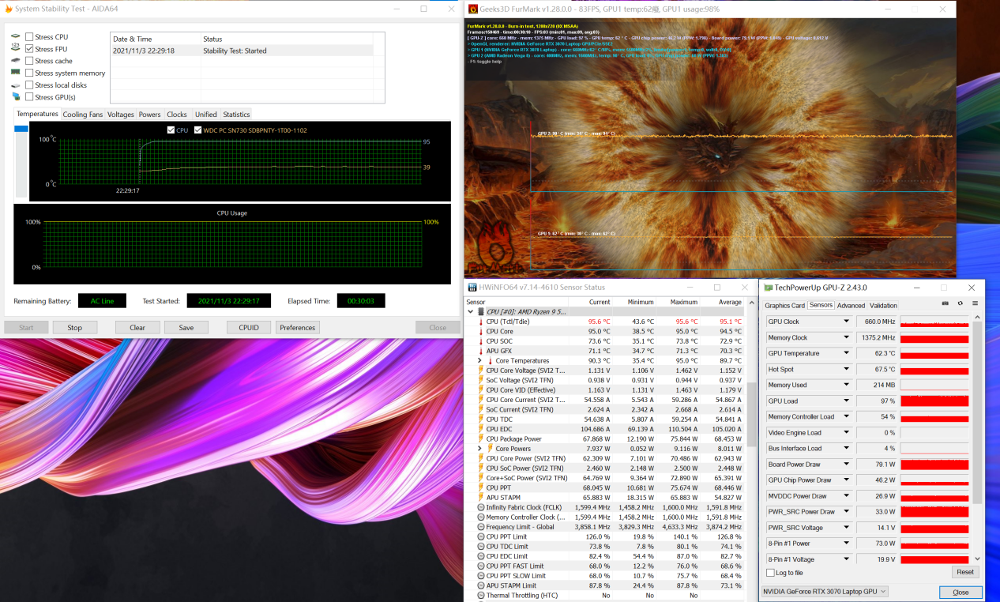
Task: Toggle the WDC PC SN730 graph checkbox
Action: coord(197,130)
